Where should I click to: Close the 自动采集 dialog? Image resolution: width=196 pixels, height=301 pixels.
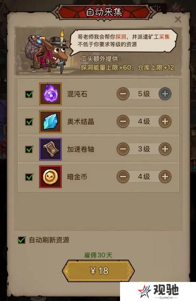pyautogui.click(x=178, y=19)
